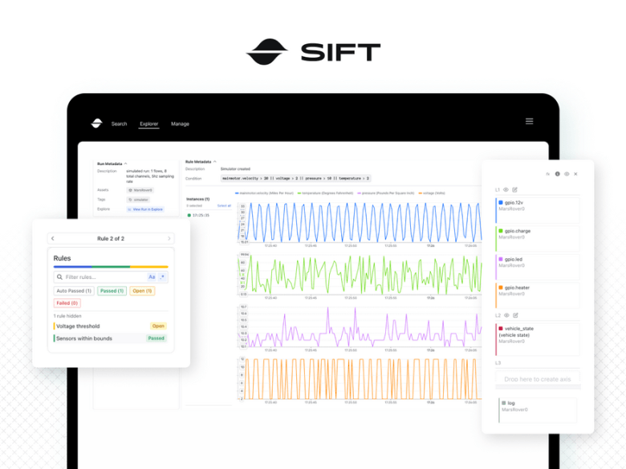The height and width of the screenshot is (469, 626).
Task: Toggle mainmotor.velocity legend entry
Action: (x=264, y=193)
